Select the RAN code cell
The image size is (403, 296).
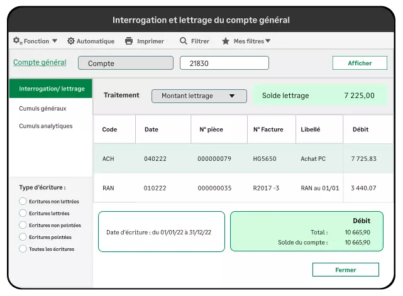108,188
